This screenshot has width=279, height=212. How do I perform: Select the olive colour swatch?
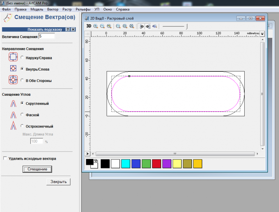click(x=188, y=164)
